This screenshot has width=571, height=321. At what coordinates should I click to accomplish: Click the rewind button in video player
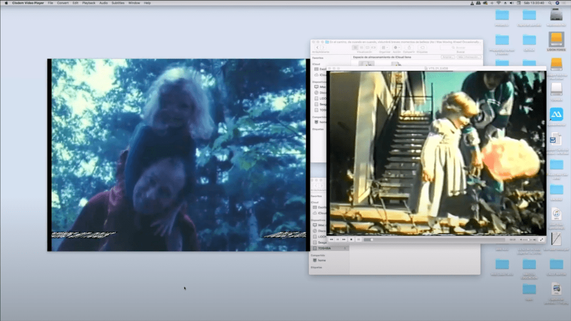(332, 240)
